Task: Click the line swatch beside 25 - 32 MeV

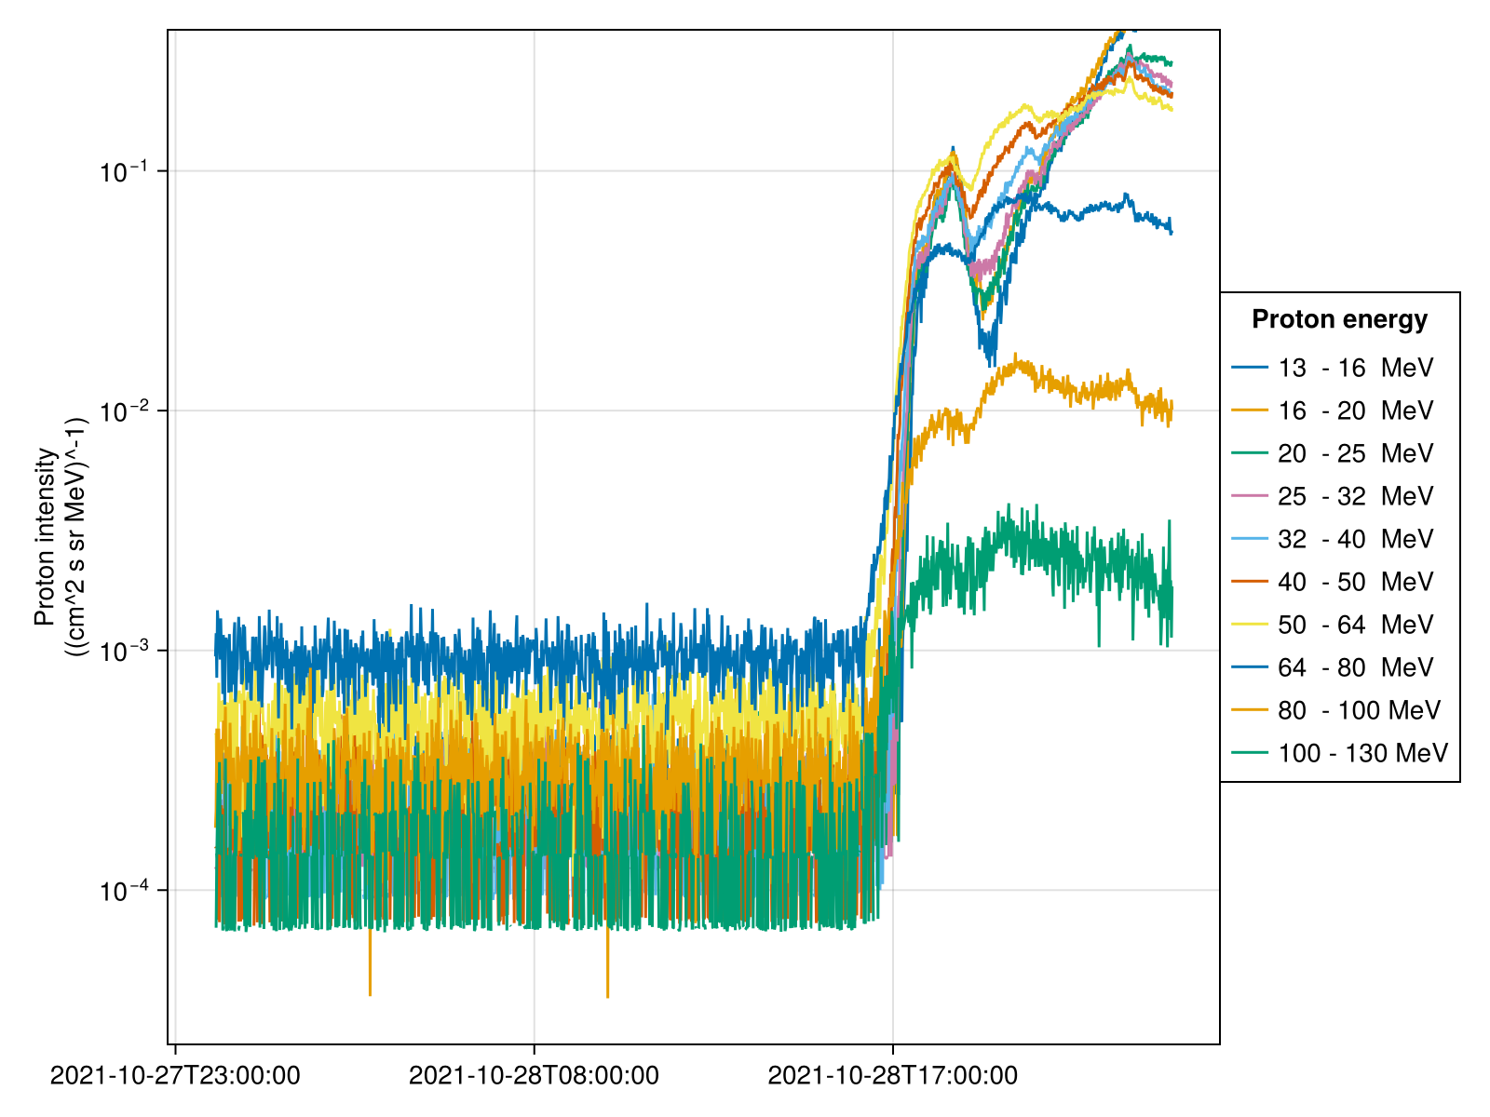Action: coord(1249,496)
